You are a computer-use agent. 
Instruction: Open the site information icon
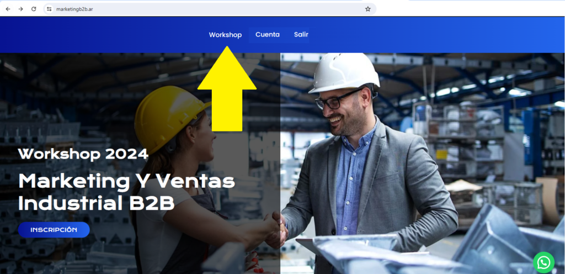49,9
